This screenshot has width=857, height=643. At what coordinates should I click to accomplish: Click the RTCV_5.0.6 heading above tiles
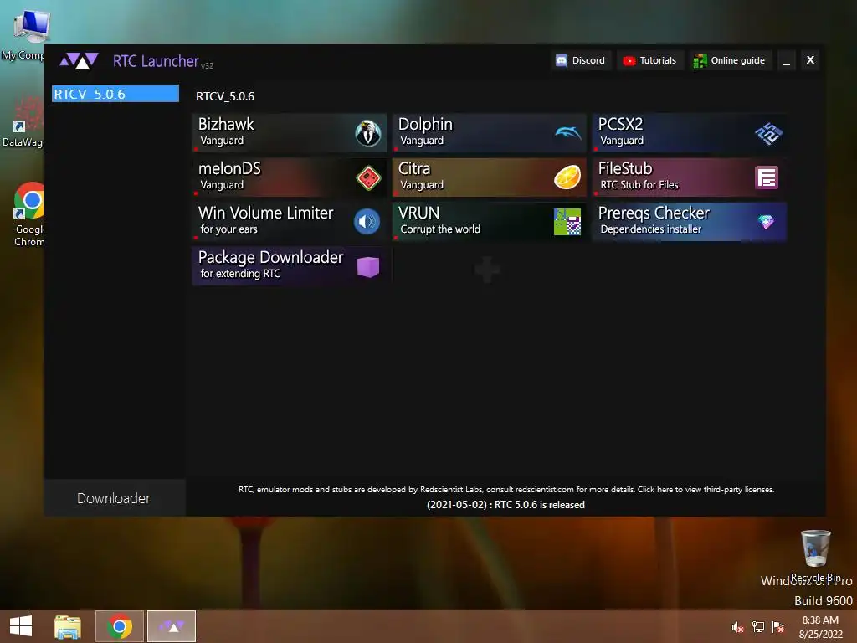coord(225,96)
